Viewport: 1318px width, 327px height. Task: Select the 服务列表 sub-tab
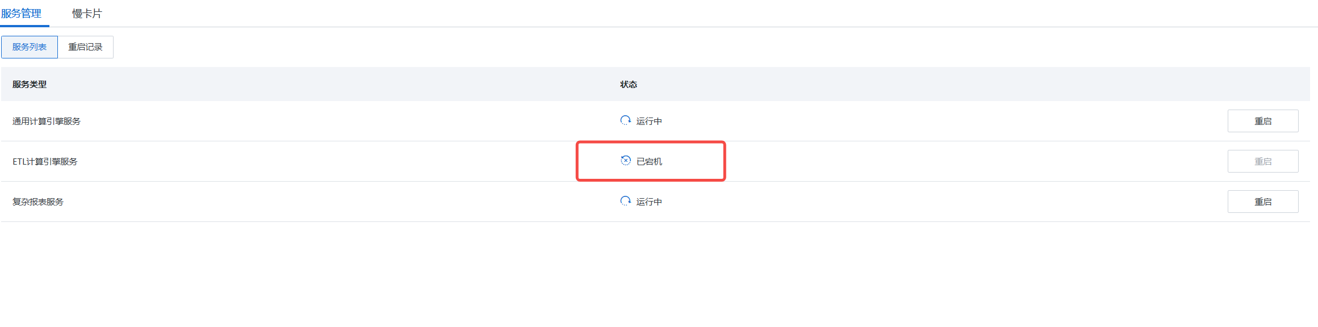click(x=30, y=47)
